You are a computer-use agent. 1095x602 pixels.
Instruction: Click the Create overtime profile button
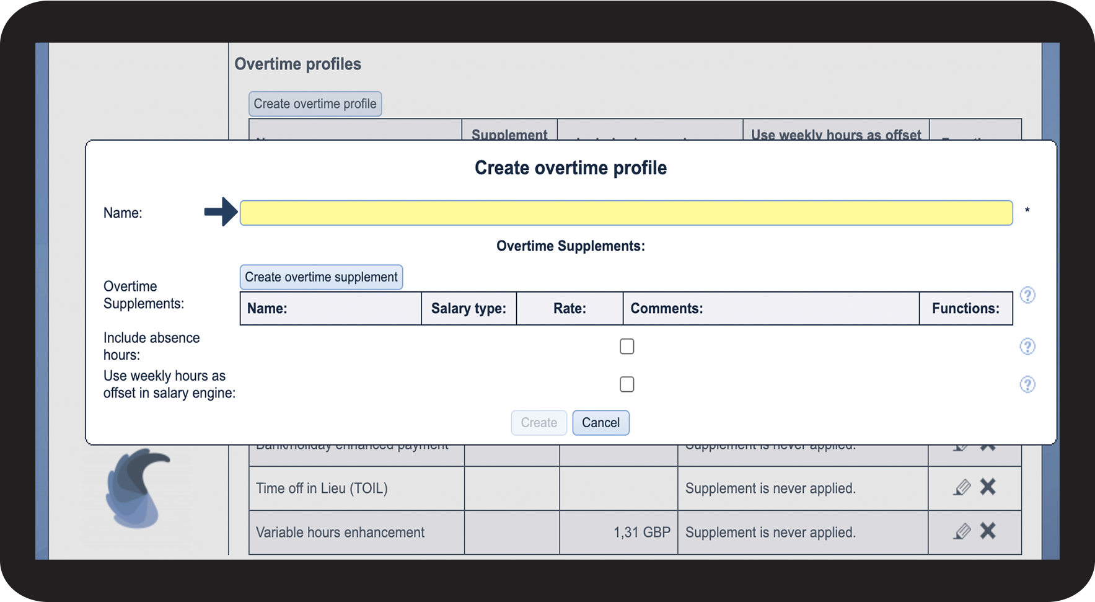click(x=315, y=104)
